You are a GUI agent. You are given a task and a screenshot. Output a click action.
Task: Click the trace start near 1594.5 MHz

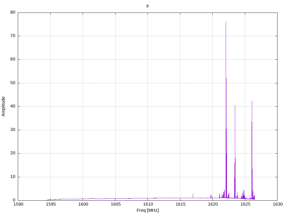(48, 200)
